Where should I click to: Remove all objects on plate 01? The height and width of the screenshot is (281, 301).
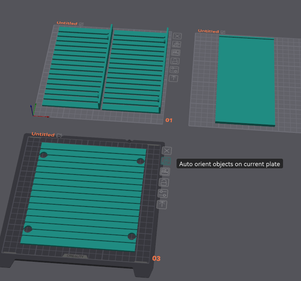click(177, 36)
